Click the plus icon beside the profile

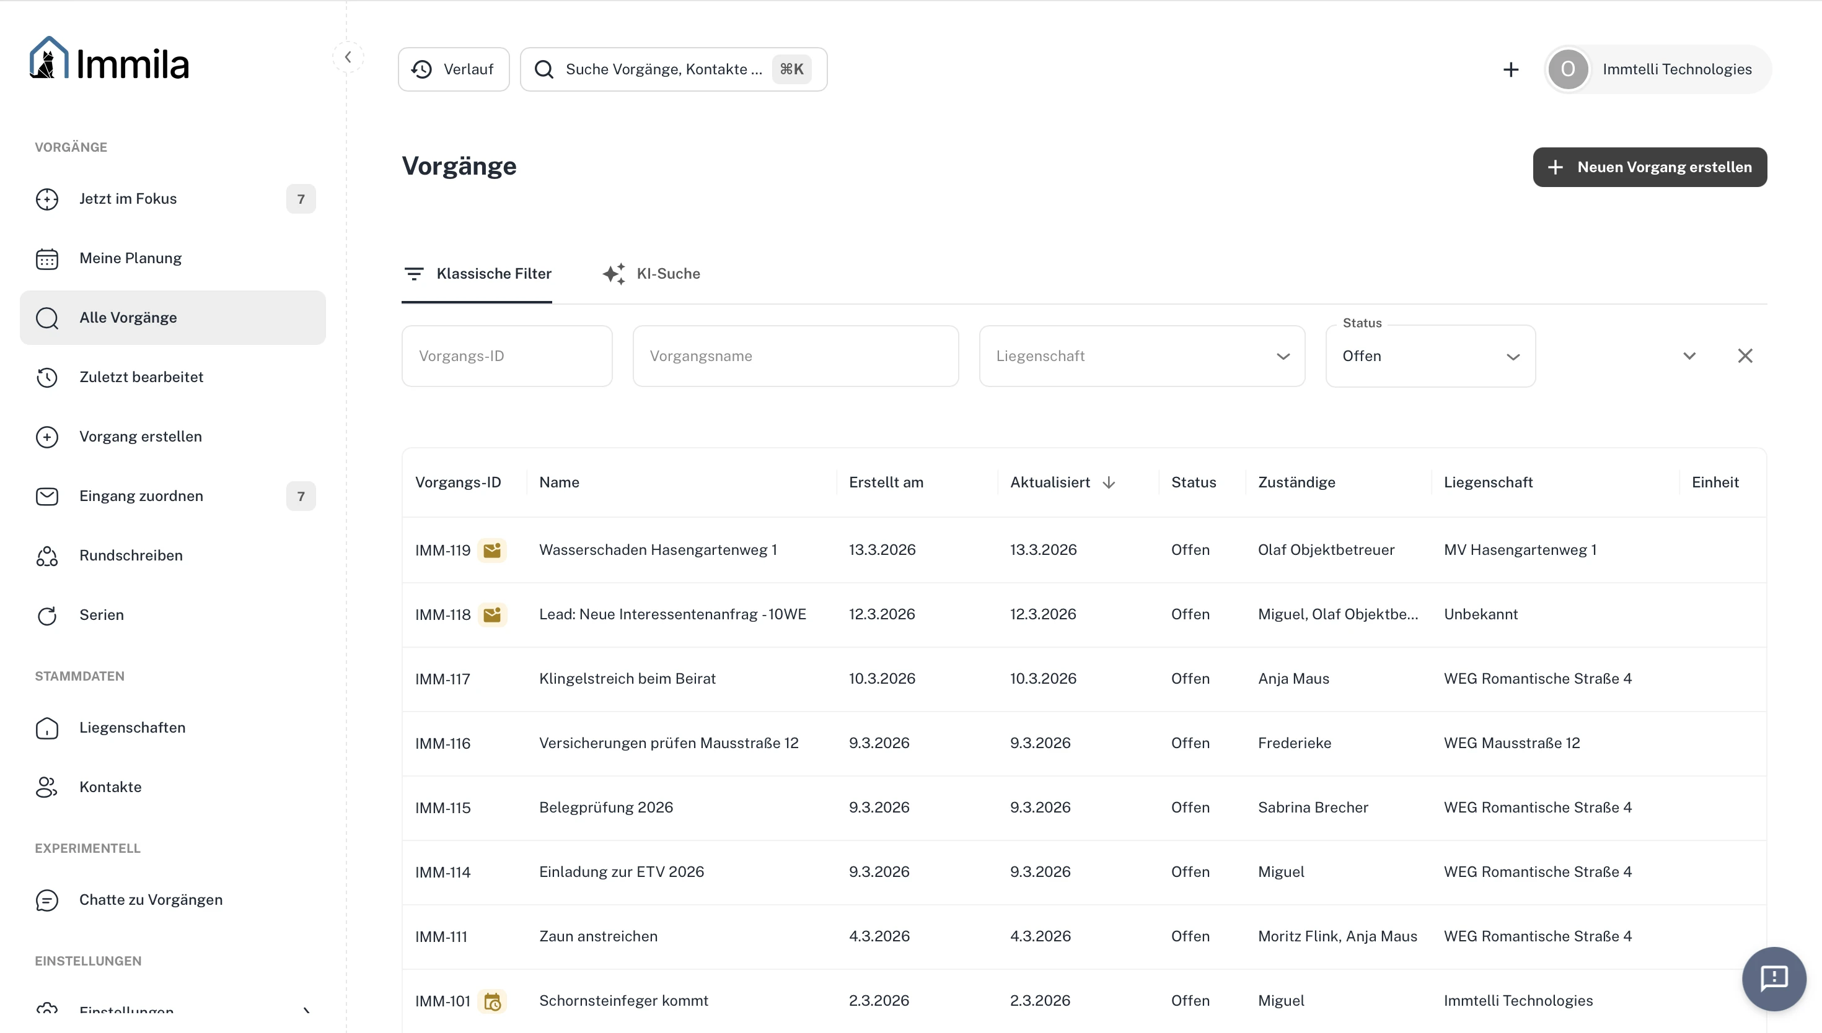coord(1510,69)
